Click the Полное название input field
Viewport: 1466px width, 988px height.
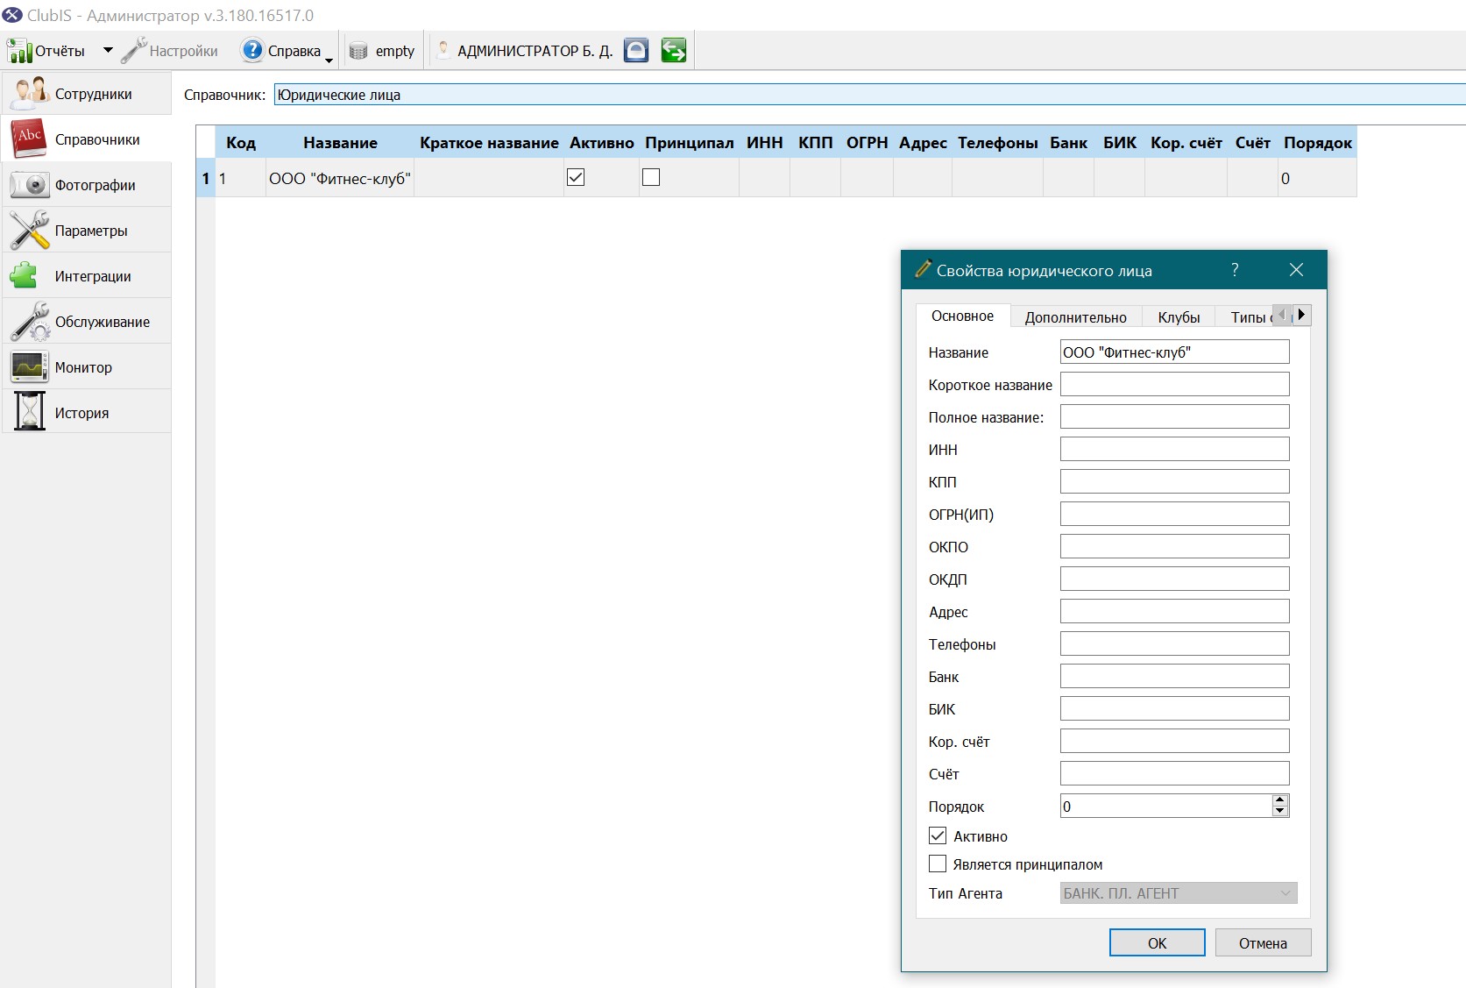point(1174,417)
